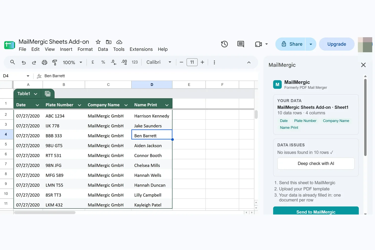This screenshot has height=250, width=375.
Task: Click the sheet horizontal scrollbar thumb
Action: (45, 212)
